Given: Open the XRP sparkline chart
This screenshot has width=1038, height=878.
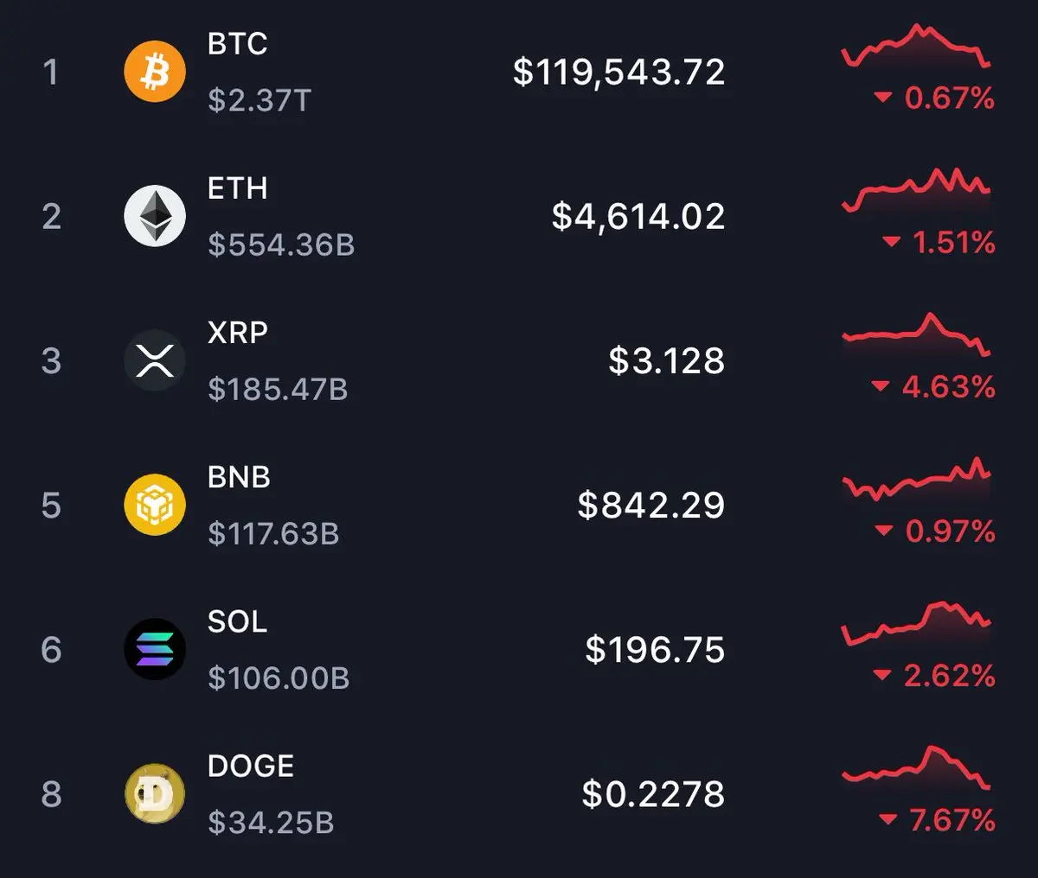Looking at the screenshot, I should point(916,334).
